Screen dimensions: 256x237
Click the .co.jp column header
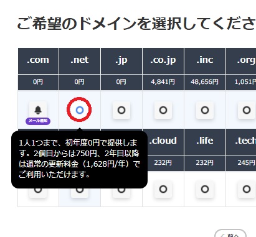click(163, 61)
